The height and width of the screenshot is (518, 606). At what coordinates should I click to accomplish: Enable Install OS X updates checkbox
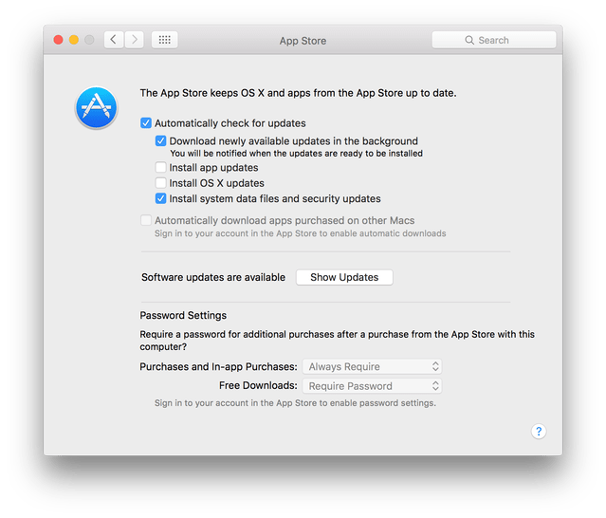[161, 183]
